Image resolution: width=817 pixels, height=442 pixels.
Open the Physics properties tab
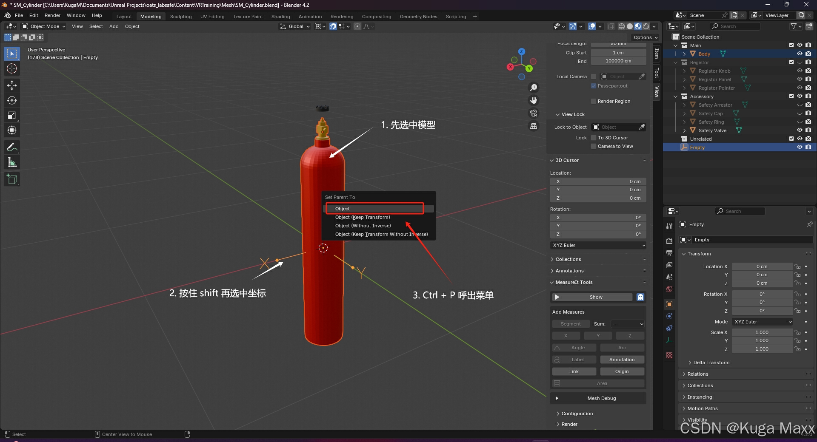click(x=669, y=316)
